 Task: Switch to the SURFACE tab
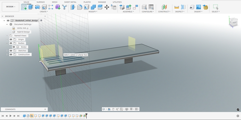click(41, 2)
